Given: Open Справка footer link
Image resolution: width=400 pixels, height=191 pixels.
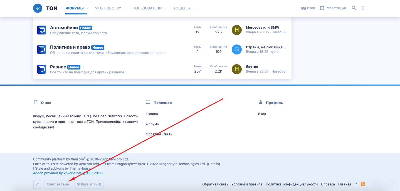Looking at the screenshot, I should point(328,184).
